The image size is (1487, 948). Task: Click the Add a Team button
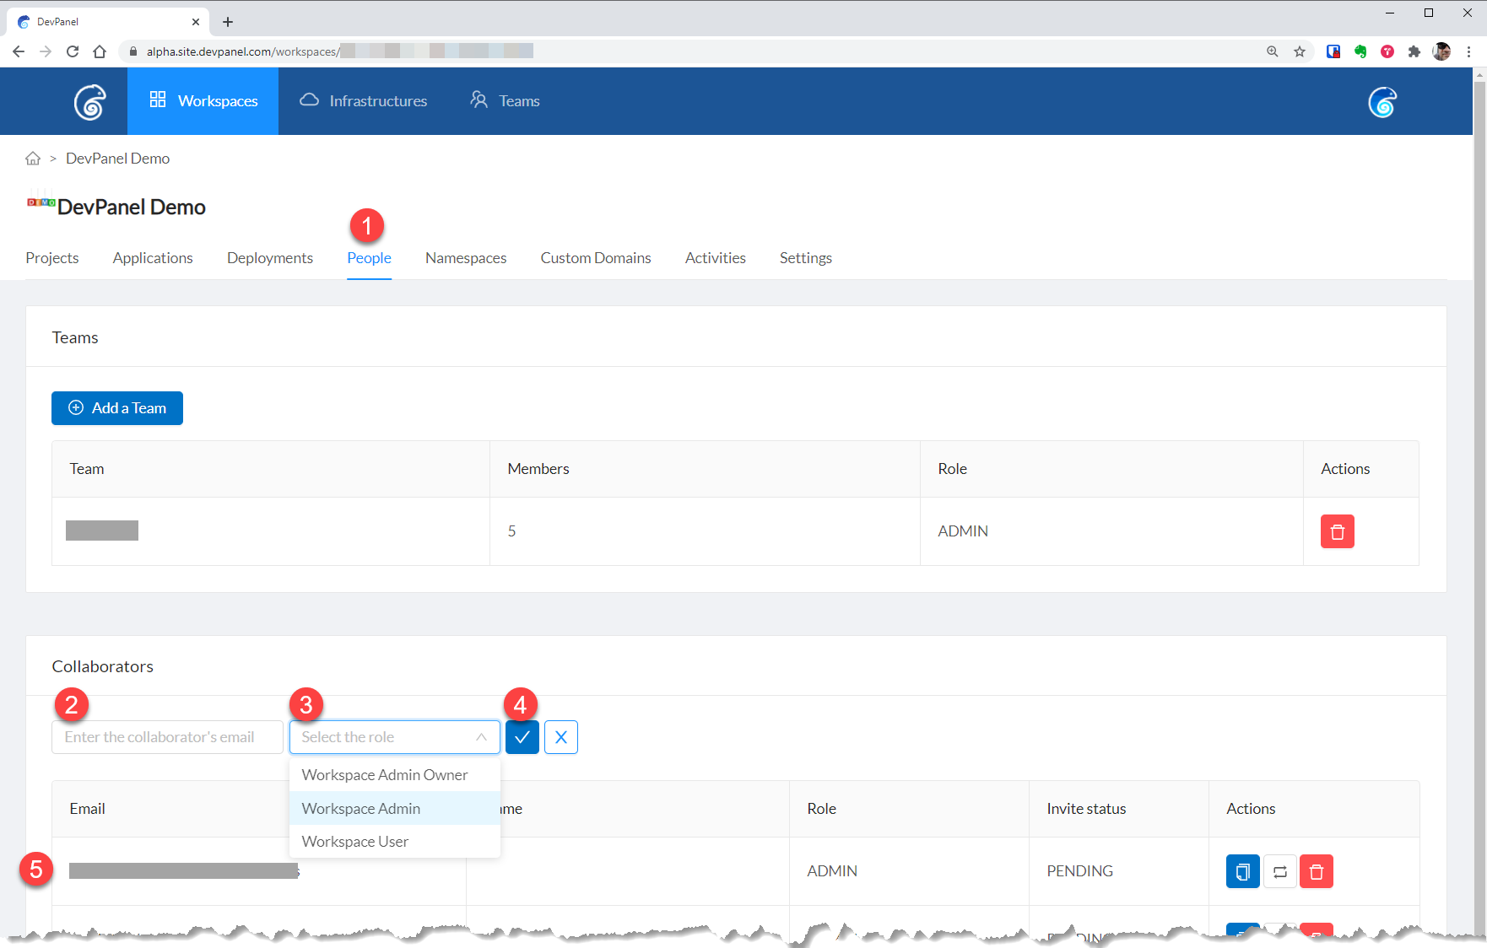117,408
